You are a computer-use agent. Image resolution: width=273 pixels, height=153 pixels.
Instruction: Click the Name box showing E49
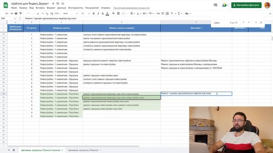[x=8, y=18]
